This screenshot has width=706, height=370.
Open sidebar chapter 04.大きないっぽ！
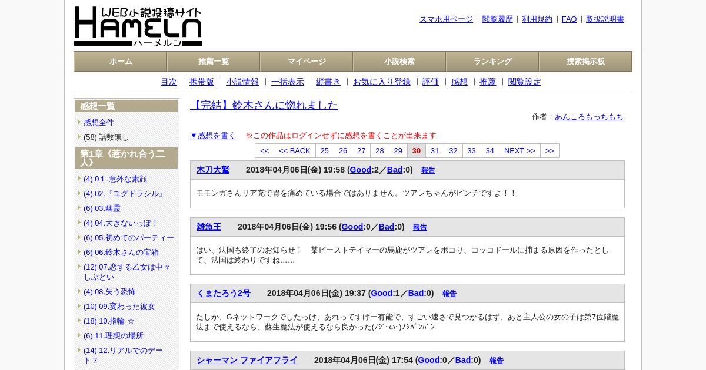click(x=121, y=223)
